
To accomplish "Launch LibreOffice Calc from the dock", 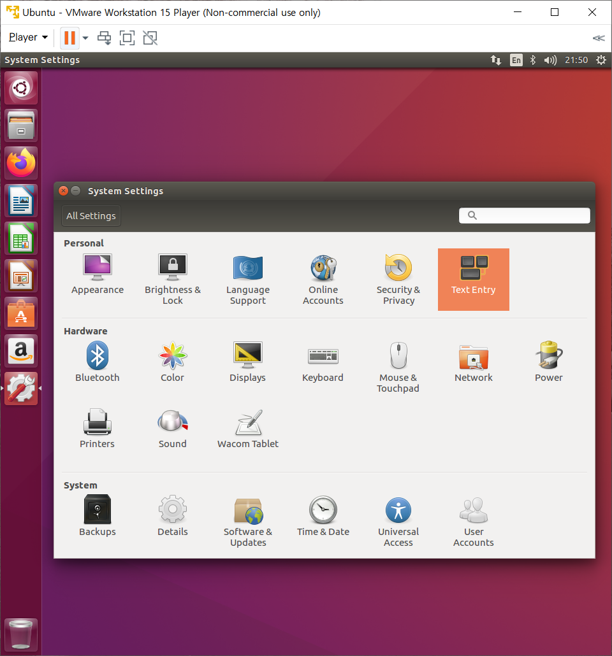I will 21,238.
